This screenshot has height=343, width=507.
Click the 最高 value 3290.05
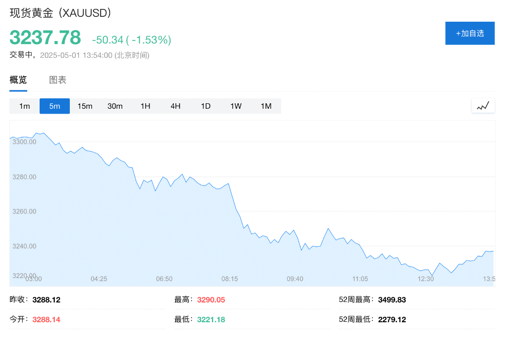point(210,300)
